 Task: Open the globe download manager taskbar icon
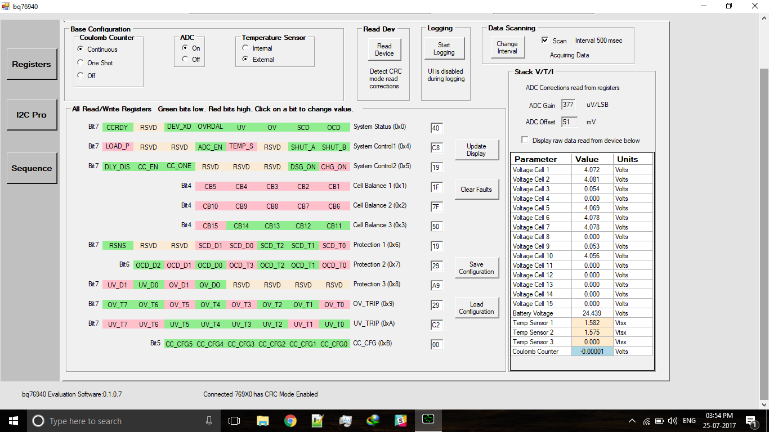pos(373,421)
